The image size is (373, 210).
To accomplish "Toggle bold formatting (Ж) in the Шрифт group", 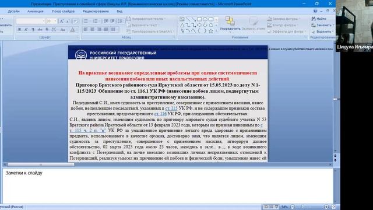I will [x=19, y=30].
